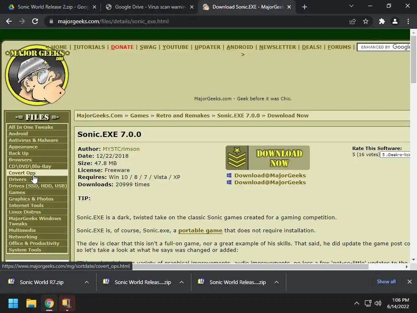Open the DEALS! nav link
Image resolution: width=417 pixels, height=313 pixels.
pyautogui.click(x=312, y=47)
